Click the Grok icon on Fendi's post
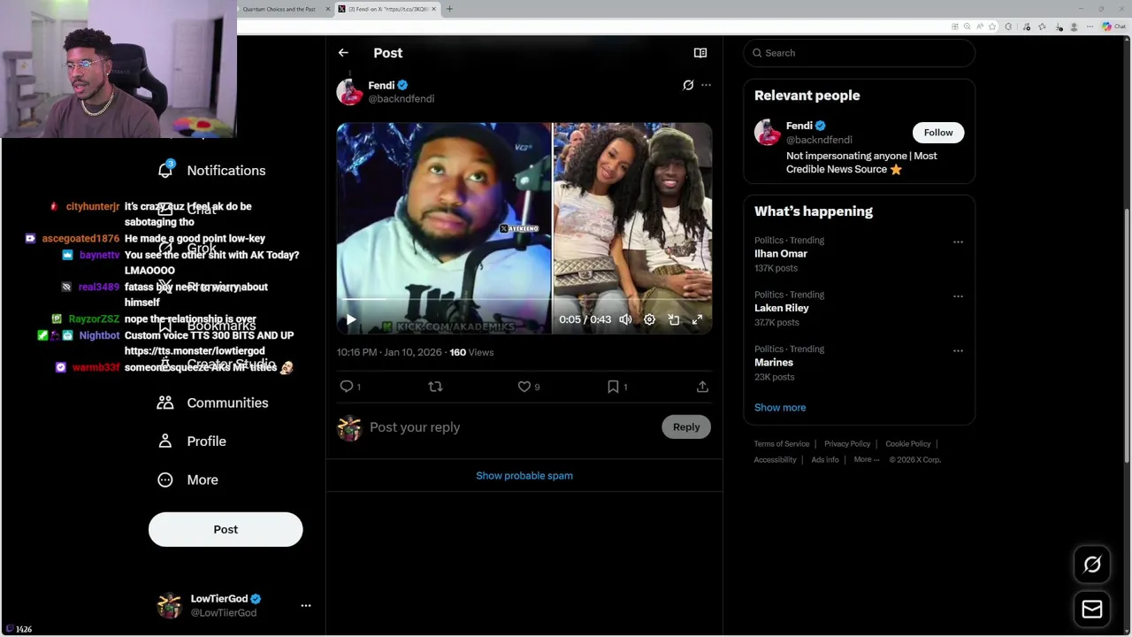The image size is (1132, 637). [688, 85]
